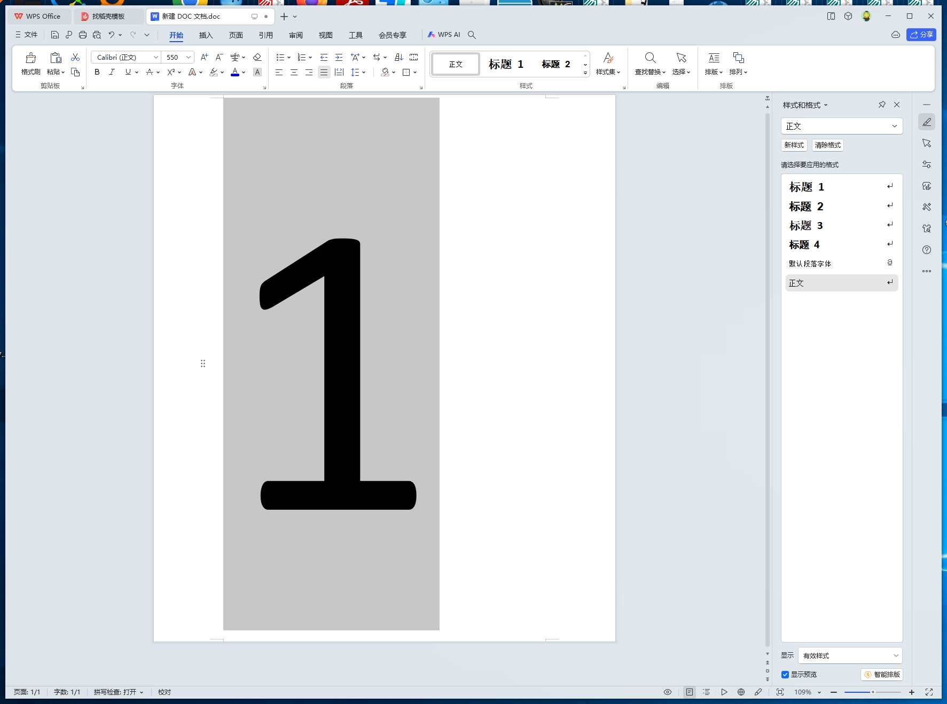Screen dimensions: 947x704
Task: Select 标题 3 in the styles list
Action: click(x=841, y=225)
